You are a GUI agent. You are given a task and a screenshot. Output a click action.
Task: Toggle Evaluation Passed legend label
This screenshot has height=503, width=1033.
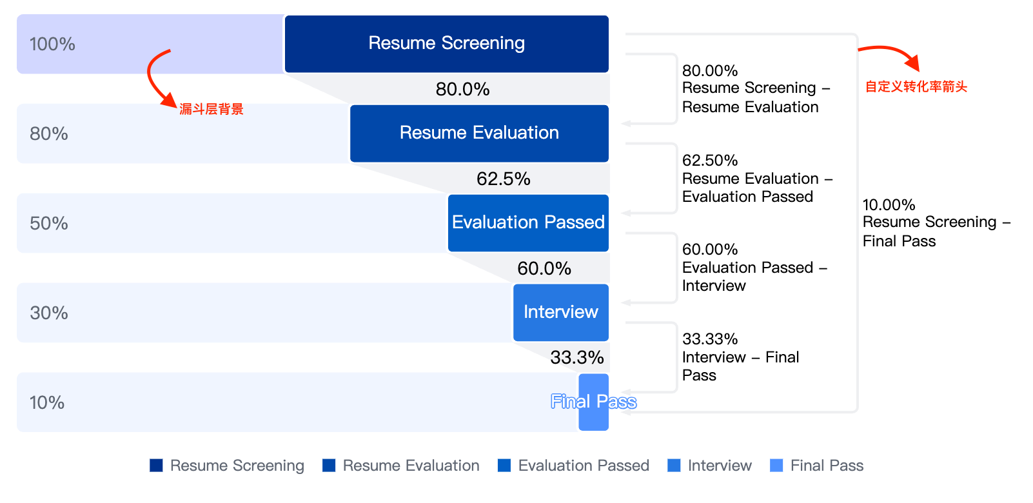coord(584,466)
